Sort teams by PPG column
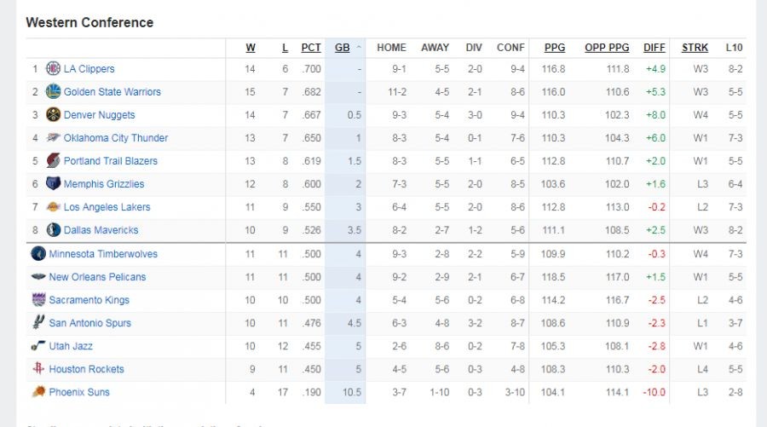The image size is (767, 427). [x=555, y=48]
